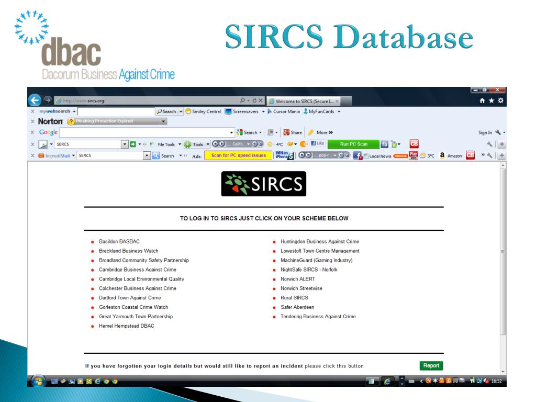Screen dimensions: 536x402
Task: Open the Cambridge Business Against Crime link
Action: pyautogui.click(x=138, y=270)
